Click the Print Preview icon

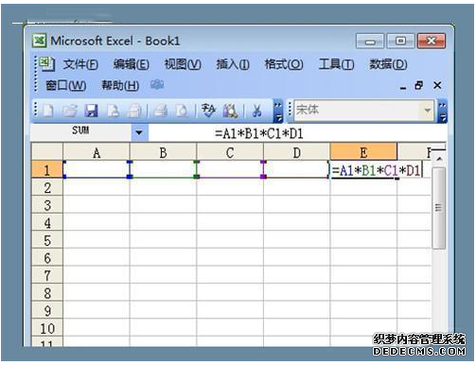(182, 111)
